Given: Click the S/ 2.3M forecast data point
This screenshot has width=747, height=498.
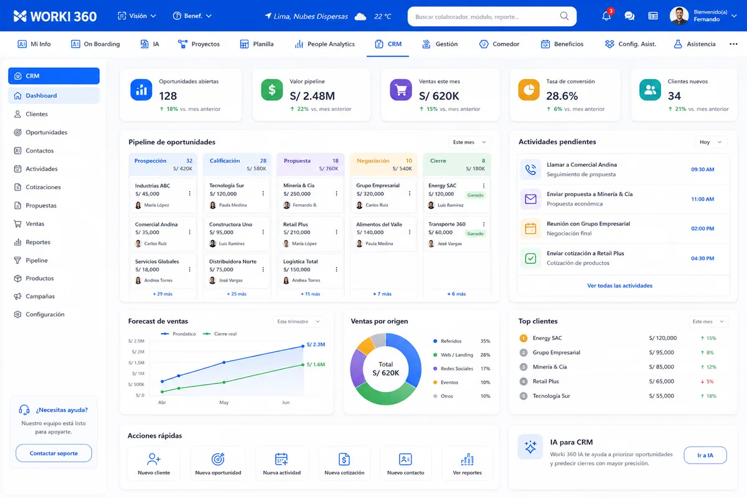Looking at the screenshot, I should 303,346.
